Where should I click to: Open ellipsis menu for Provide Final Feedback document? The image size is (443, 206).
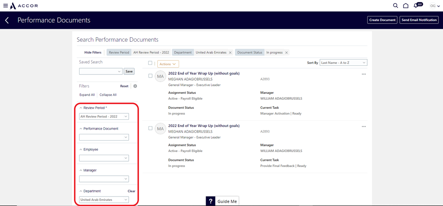363,127
